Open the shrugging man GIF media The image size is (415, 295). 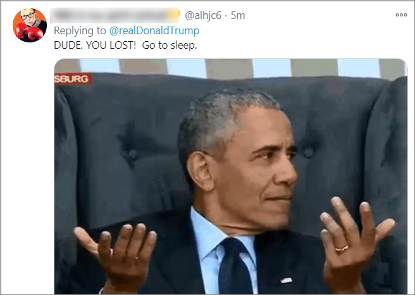tap(231, 177)
